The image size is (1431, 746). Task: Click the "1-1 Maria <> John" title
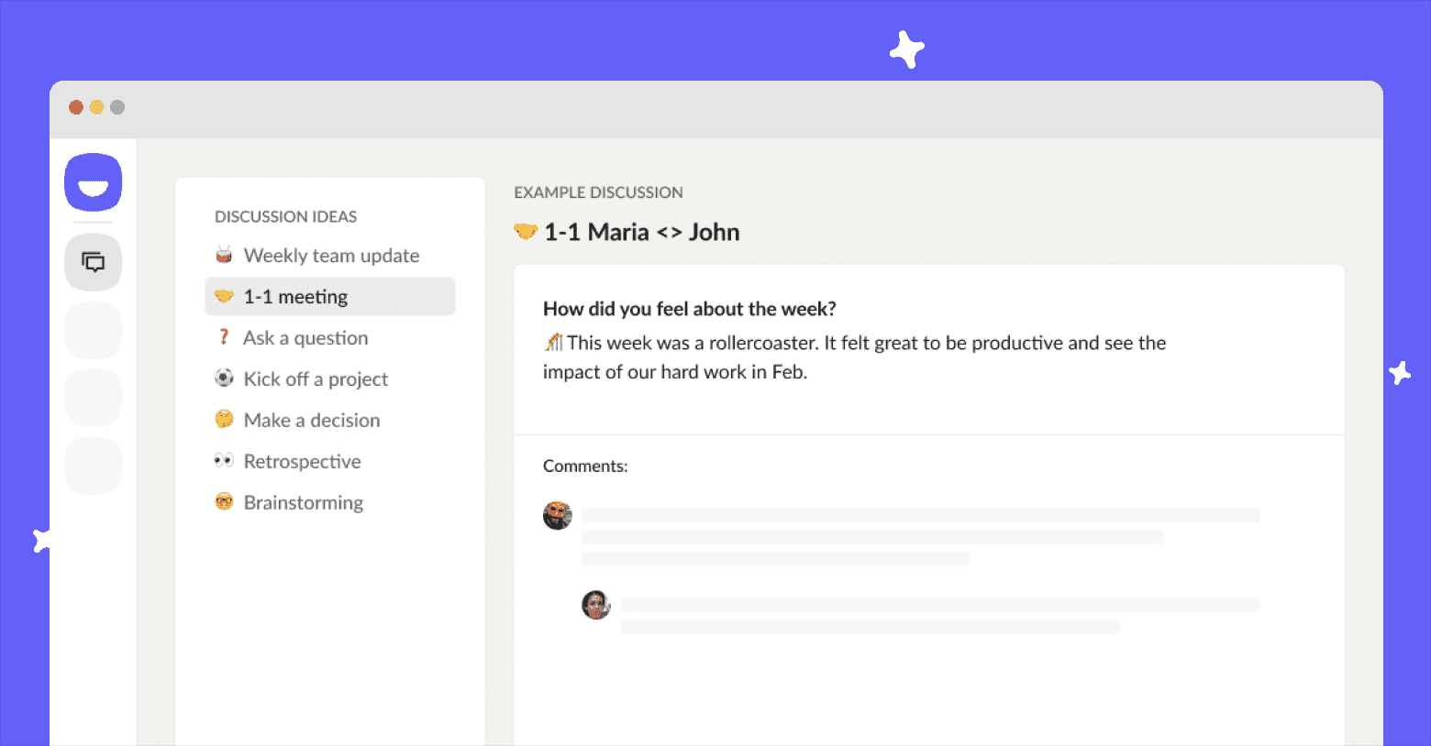(642, 232)
